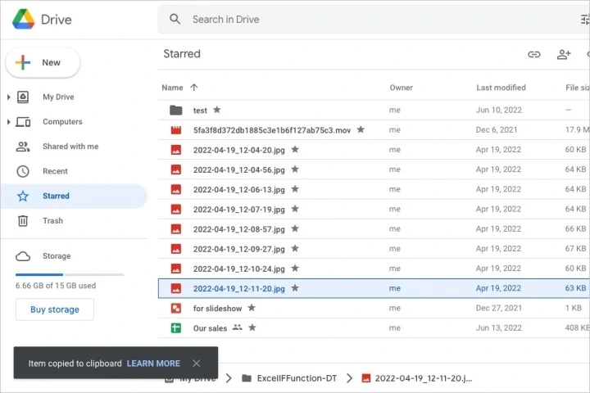Image resolution: width=590 pixels, height=393 pixels.
Task: Click the Share person-plus icon
Action: 564,55
